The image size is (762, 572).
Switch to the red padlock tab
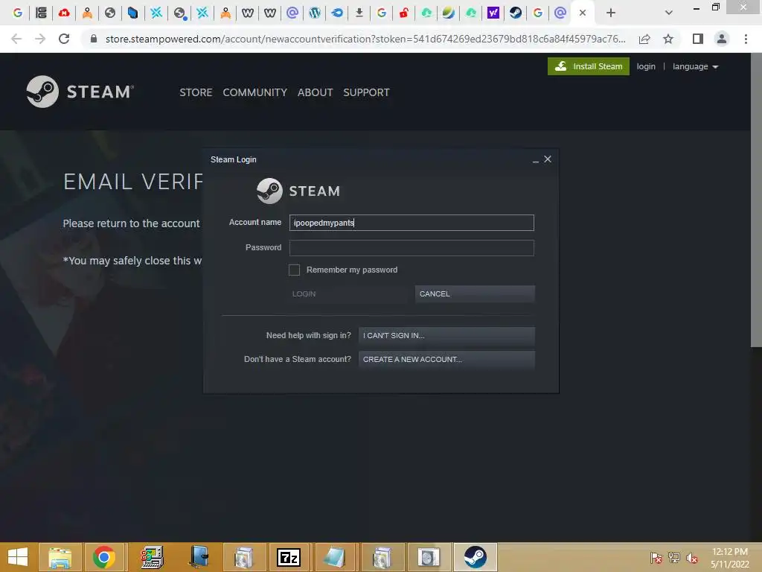[x=403, y=13]
